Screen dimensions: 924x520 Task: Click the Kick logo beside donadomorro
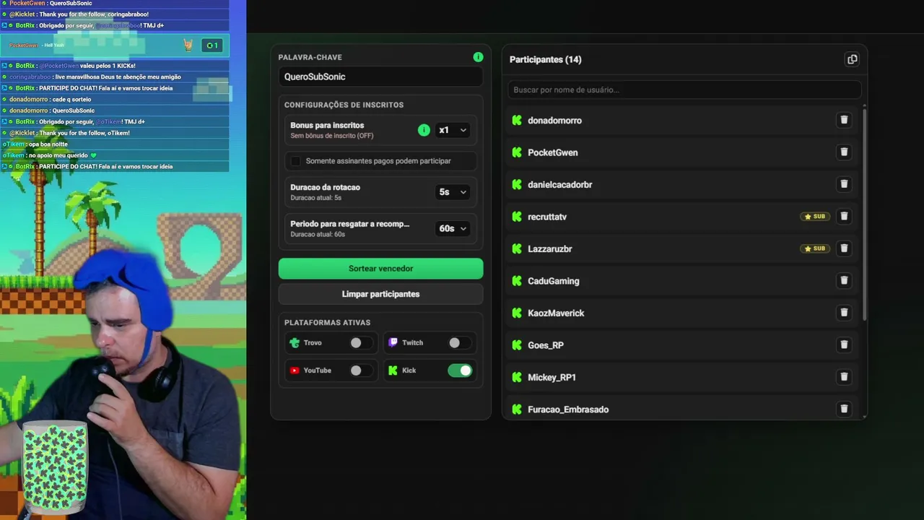coord(517,120)
